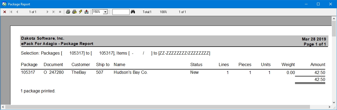Open the 150% zoom dropdown

[105, 12]
